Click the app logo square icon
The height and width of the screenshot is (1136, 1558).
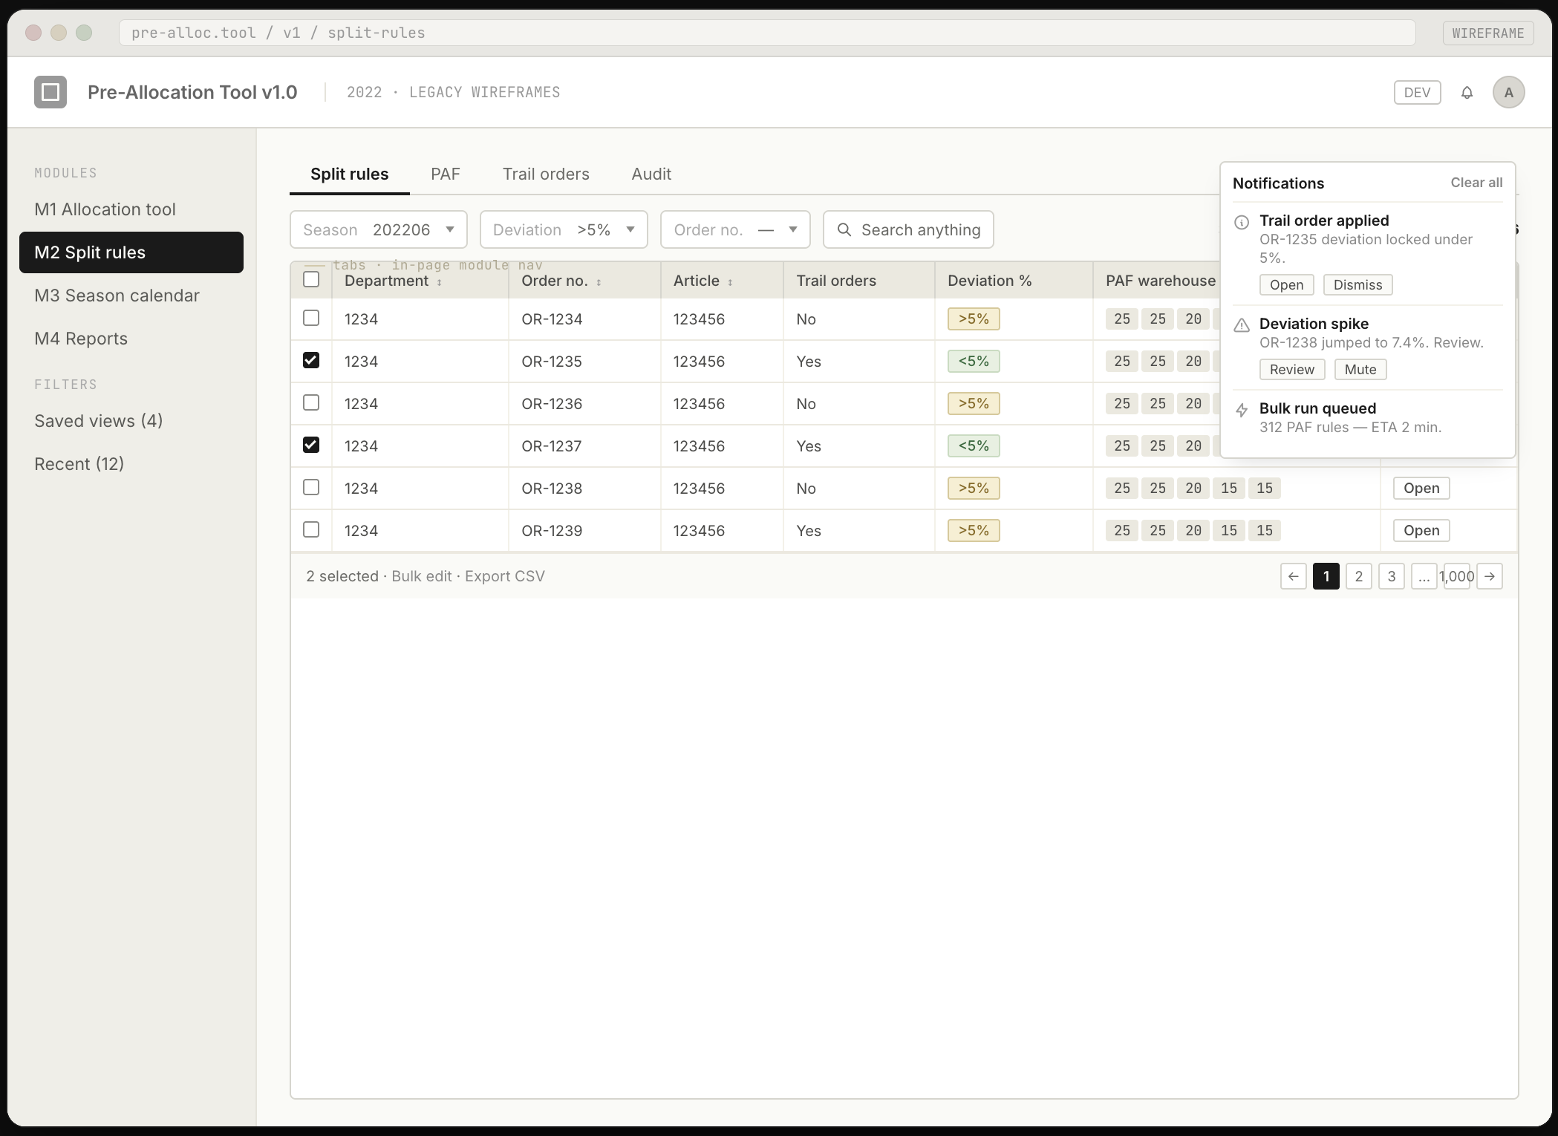50,92
